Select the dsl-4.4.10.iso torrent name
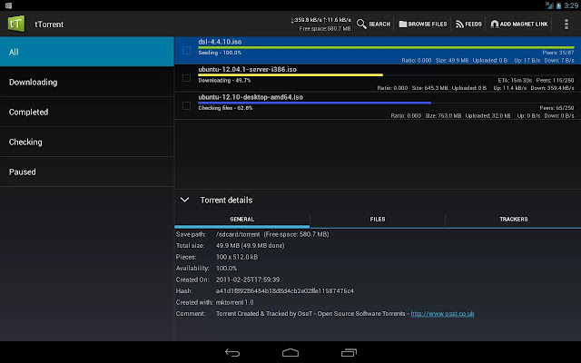This screenshot has height=363, width=581. (220, 42)
